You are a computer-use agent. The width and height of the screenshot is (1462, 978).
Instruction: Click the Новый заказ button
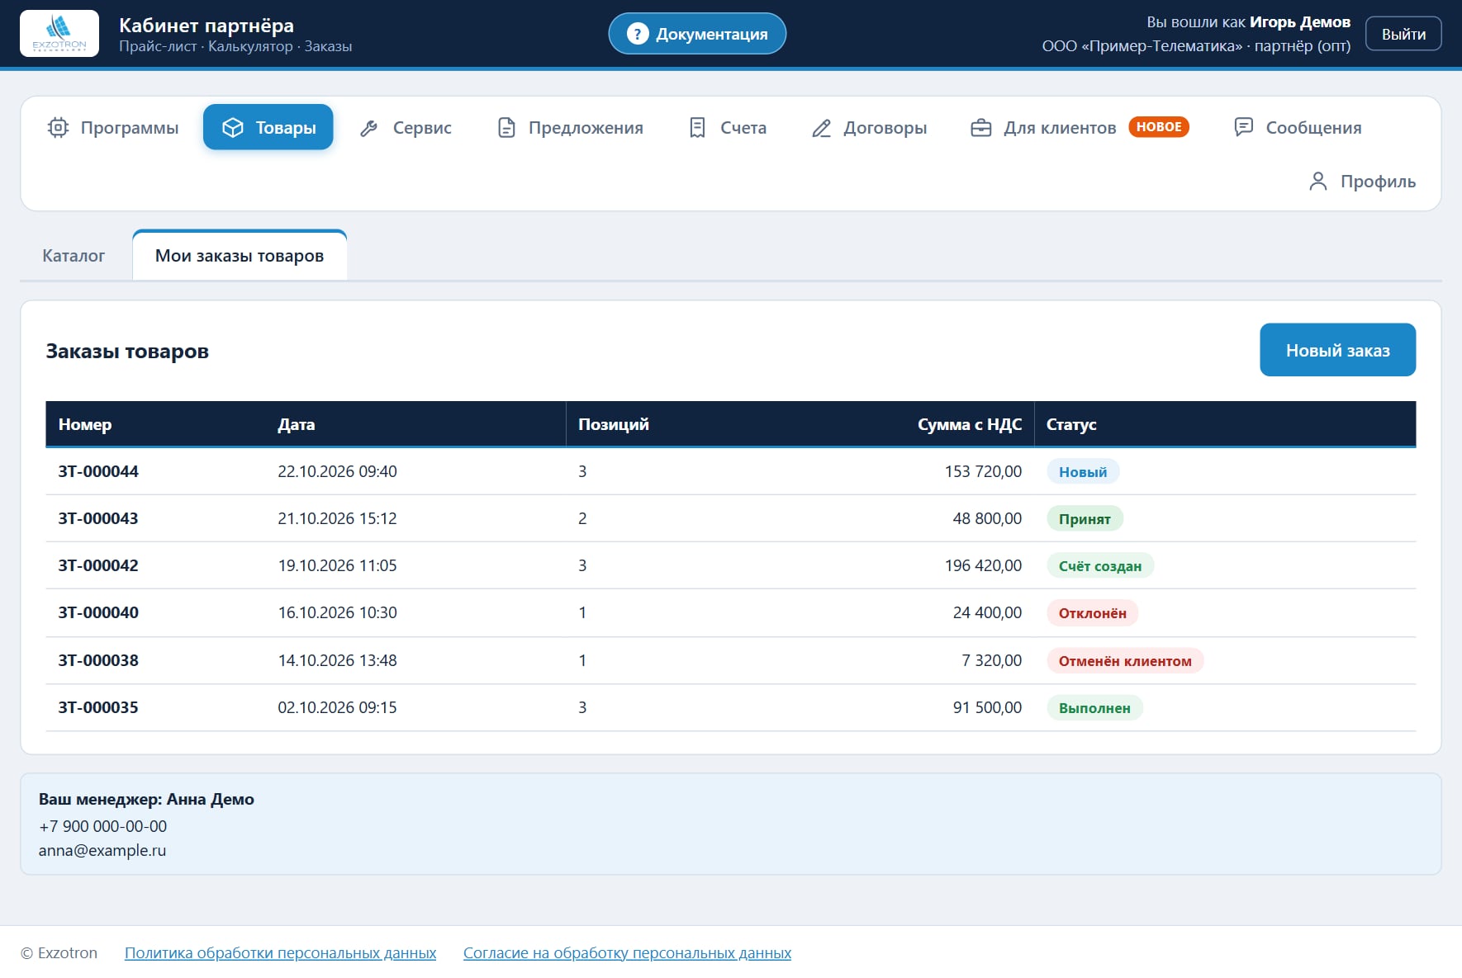[1337, 350]
